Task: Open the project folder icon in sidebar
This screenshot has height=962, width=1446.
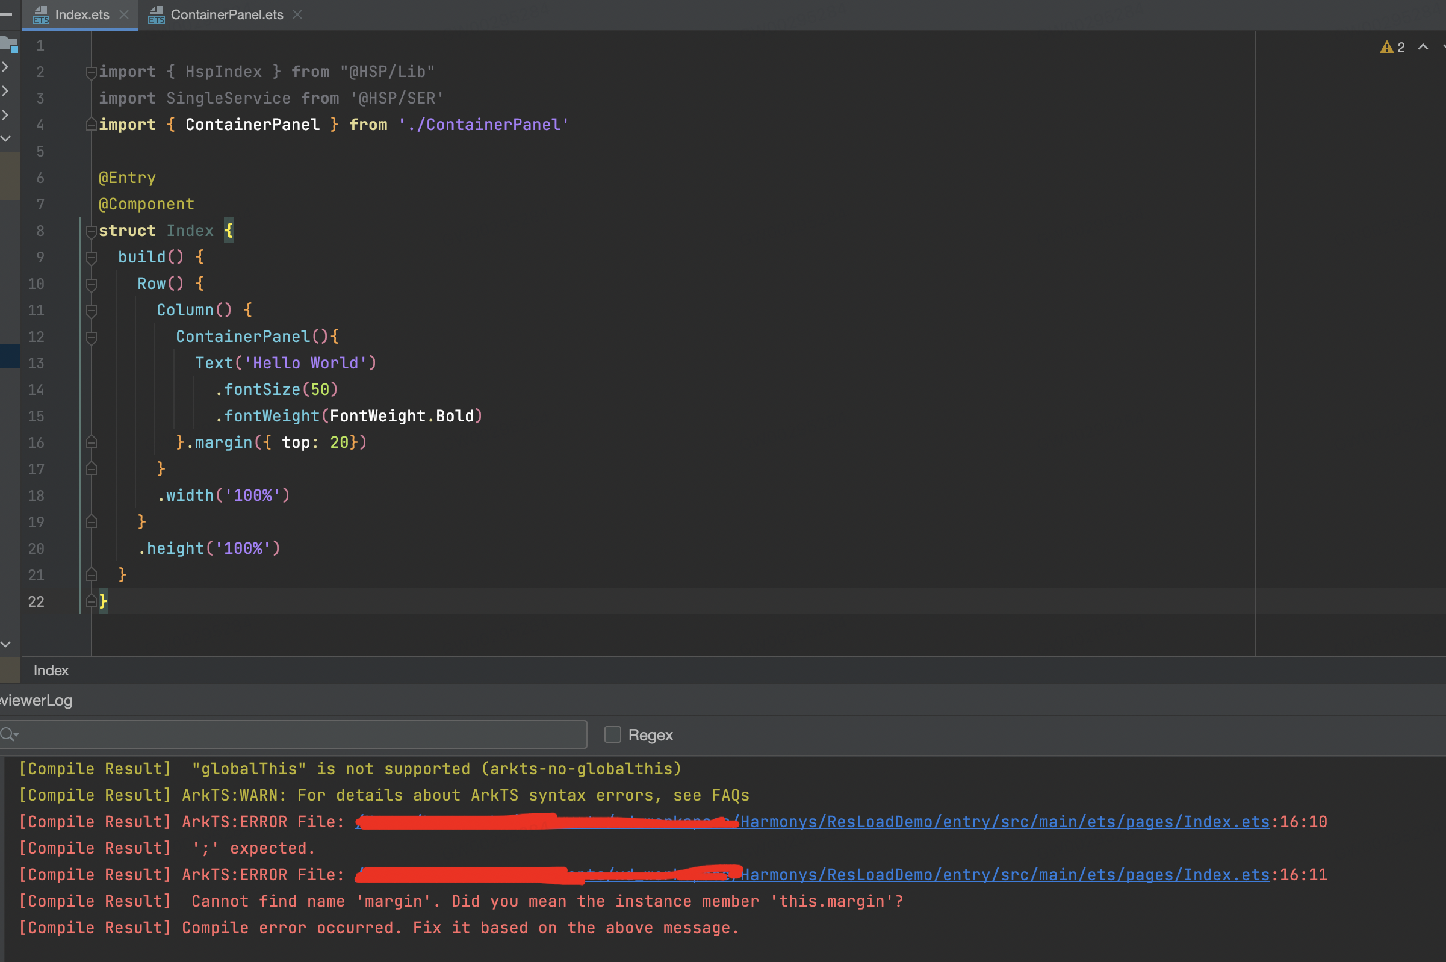Action: [x=9, y=43]
